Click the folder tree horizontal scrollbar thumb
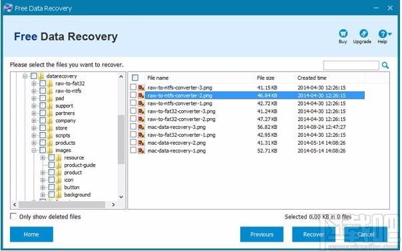The height and width of the screenshot is (251, 402). point(62,205)
